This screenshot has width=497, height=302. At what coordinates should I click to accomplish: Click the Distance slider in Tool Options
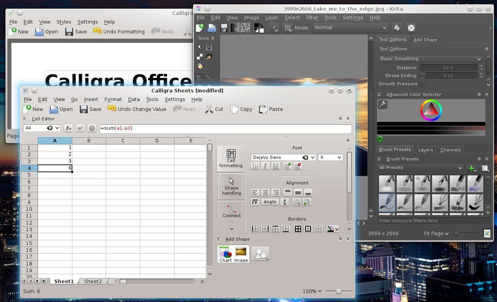449,68
